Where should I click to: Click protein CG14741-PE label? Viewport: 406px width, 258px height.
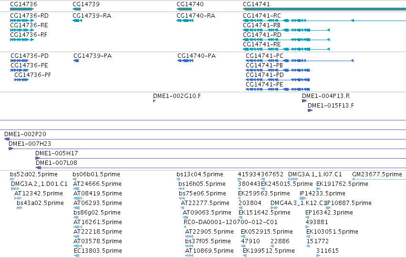tap(265, 85)
